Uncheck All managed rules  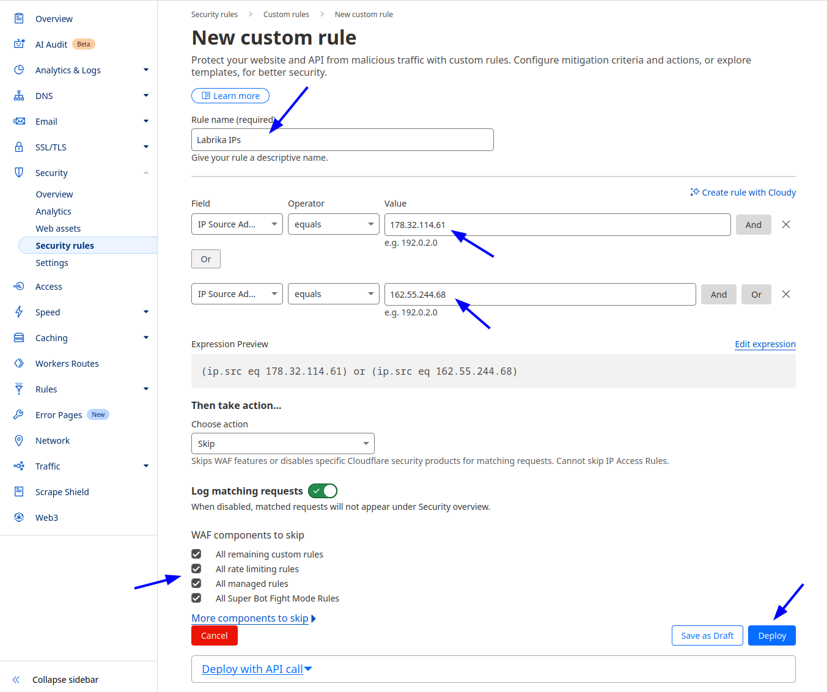[196, 583]
